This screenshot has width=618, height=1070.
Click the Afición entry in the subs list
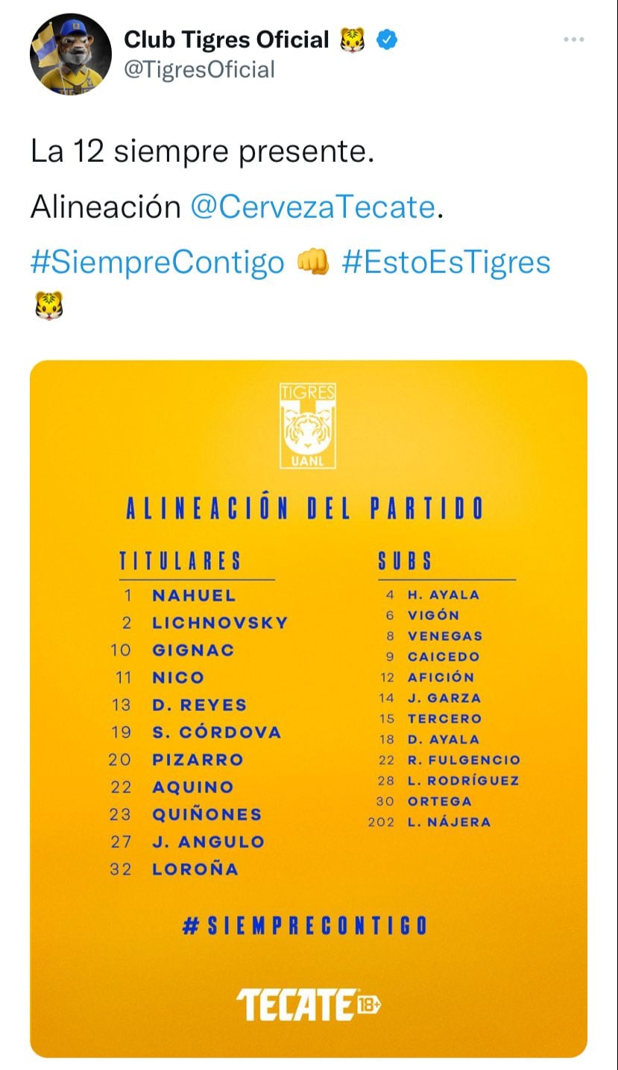441,678
